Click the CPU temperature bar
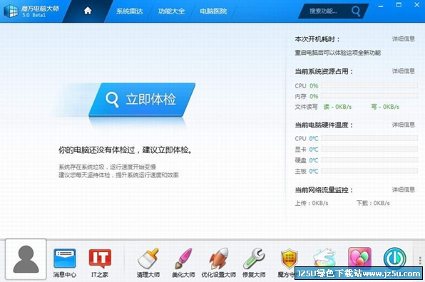Viewport: 425px width, 282px height. (x=369, y=138)
